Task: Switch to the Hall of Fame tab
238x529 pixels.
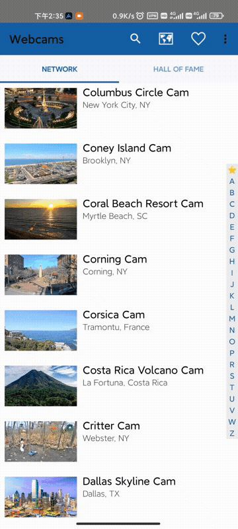Action: click(x=178, y=69)
